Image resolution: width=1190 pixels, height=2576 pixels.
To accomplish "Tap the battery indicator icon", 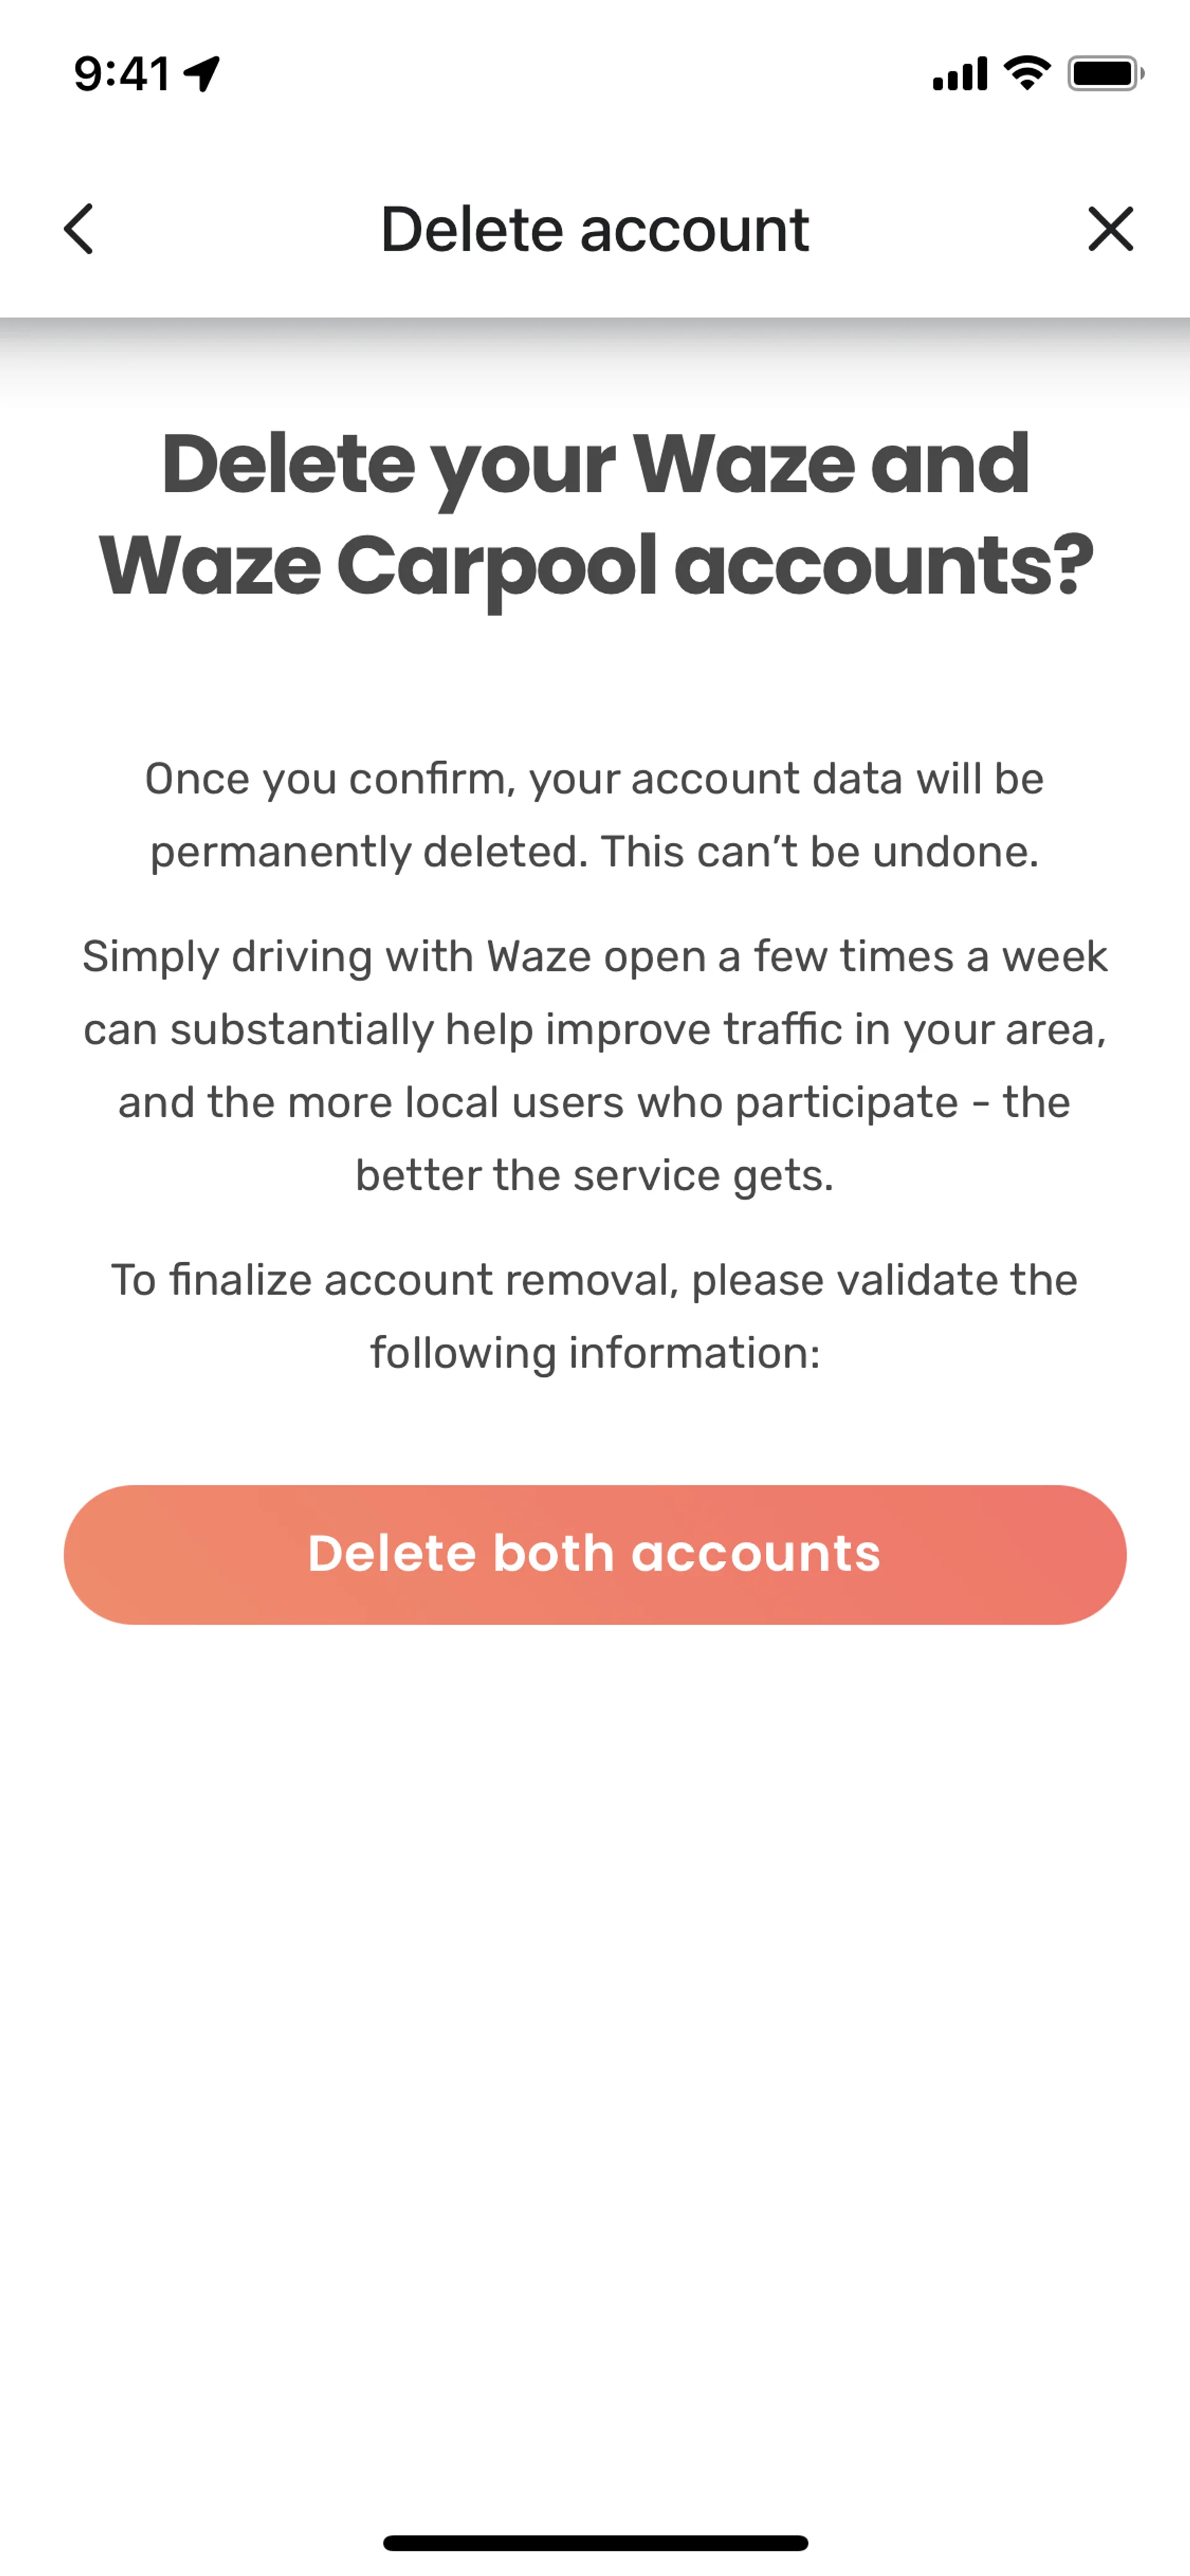I will point(1104,73).
